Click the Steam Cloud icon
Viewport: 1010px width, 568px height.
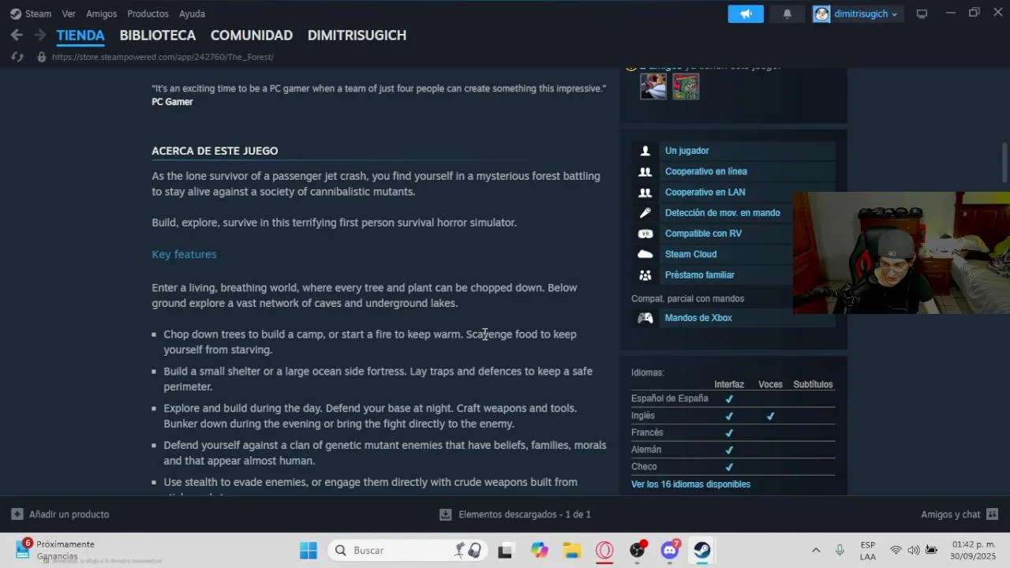click(x=645, y=254)
